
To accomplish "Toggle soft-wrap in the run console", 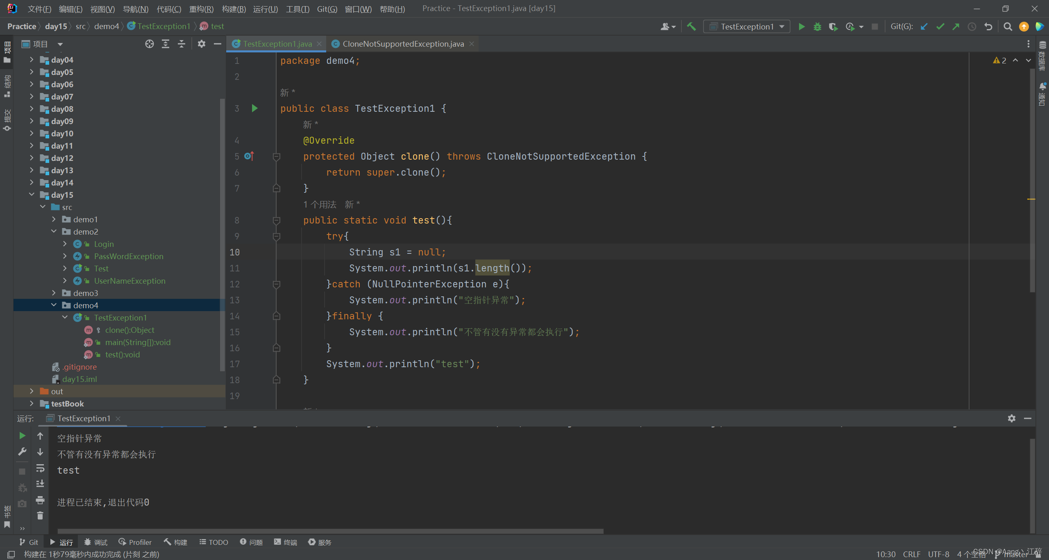I will [40, 468].
